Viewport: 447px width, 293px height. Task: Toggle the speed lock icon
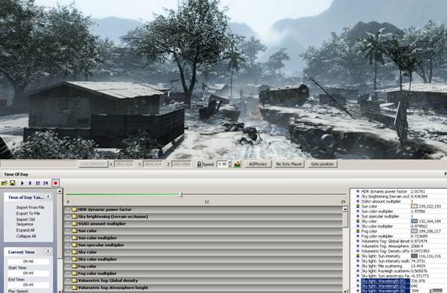(x=199, y=164)
